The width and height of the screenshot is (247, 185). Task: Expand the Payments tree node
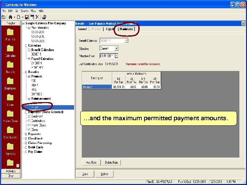[26, 134]
